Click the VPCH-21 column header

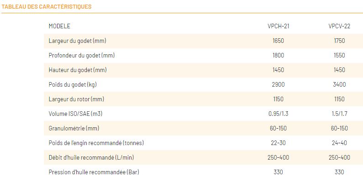click(x=278, y=26)
